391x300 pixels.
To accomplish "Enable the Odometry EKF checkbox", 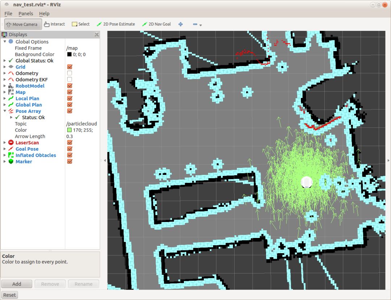I will [70, 79].
